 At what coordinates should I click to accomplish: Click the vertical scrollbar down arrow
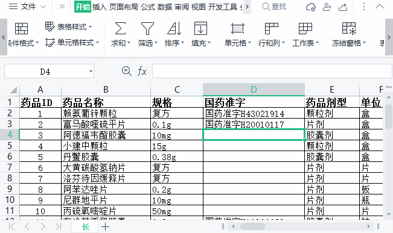click(x=389, y=214)
